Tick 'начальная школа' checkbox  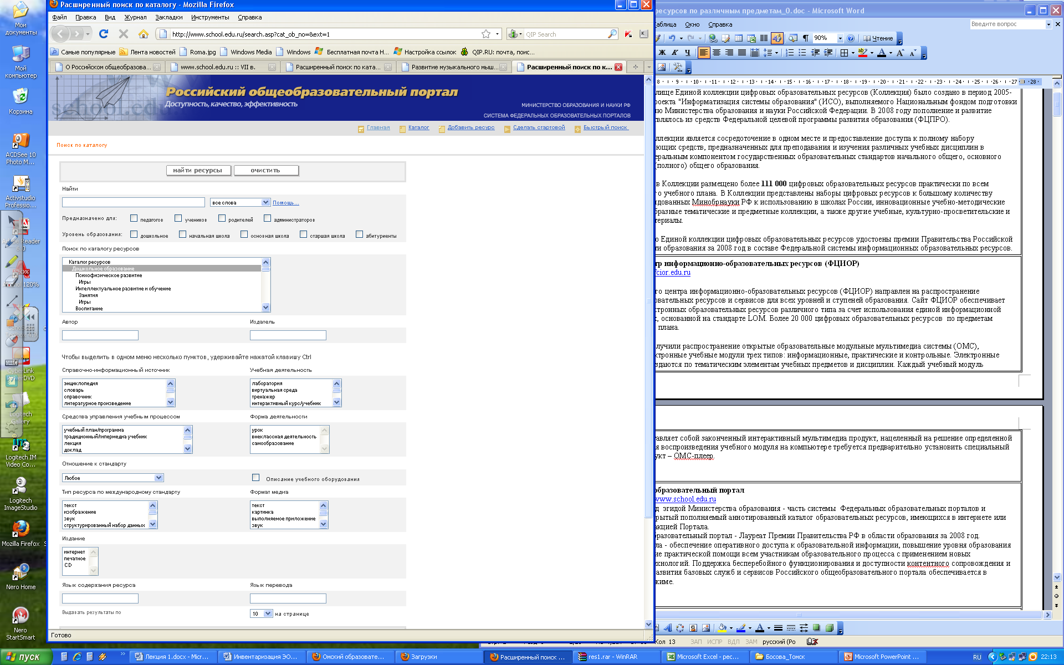[x=182, y=234]
